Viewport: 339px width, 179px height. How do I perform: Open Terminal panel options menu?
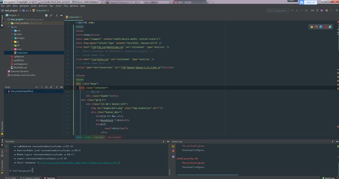[x=163, y=141]
